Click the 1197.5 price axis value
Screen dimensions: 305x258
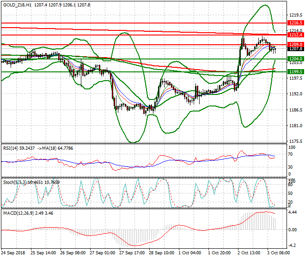tap(296, 78)
